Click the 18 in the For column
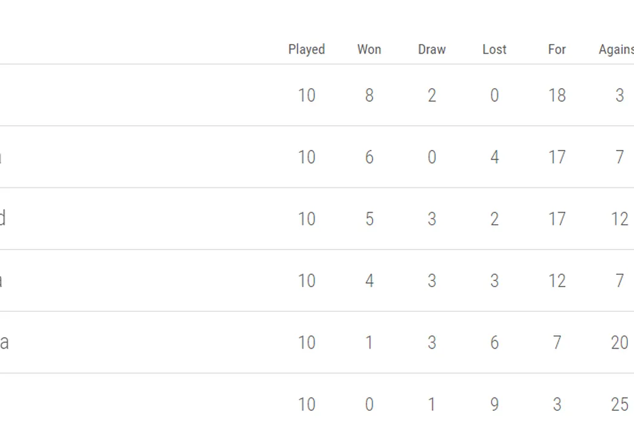Image resolution: width=634 pixels, height=423 pixels. click(557, 95)
